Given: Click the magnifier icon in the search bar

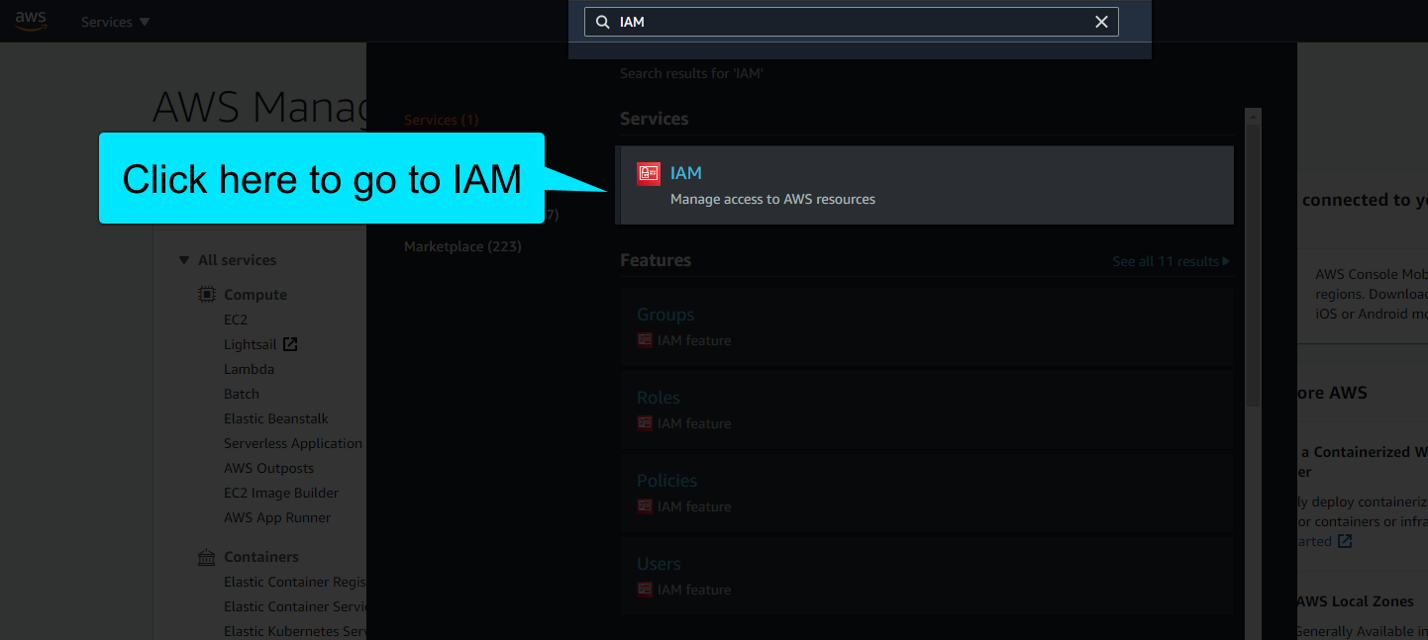Looking at the screenshot, I should coord(603,21).
